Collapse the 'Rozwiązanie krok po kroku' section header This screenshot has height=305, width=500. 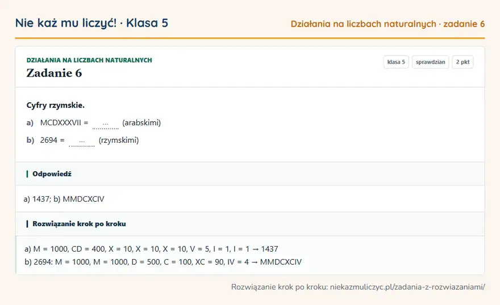(x=250, y=223)
